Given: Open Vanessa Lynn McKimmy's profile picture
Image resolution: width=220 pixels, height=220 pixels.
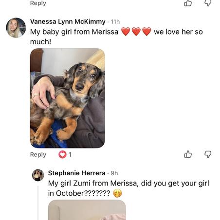Looking at the screenshot, I should click(16, 28).
